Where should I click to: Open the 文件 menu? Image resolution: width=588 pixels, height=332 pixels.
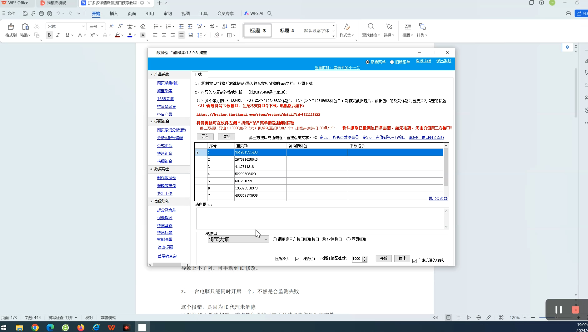point(9,13)
